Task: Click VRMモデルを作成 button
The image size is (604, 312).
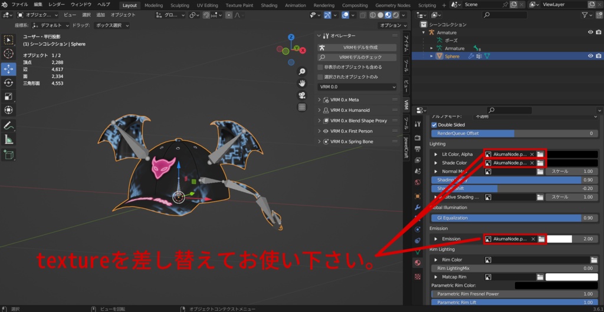Action: [x=357, y=48]
